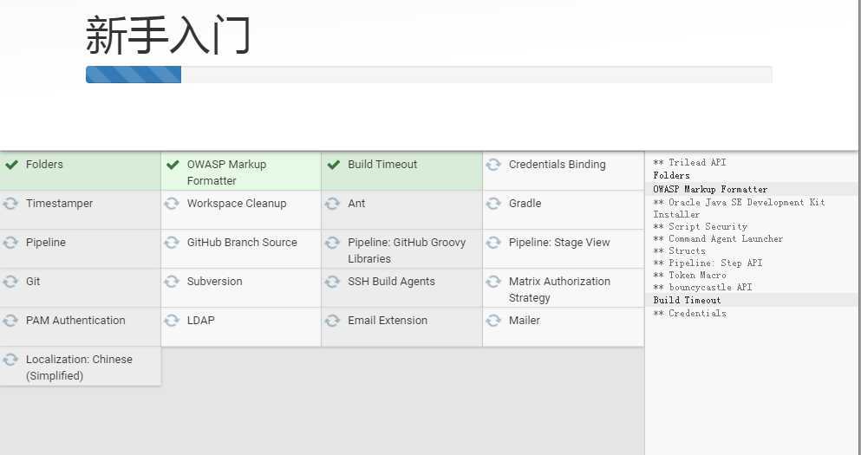This screenshot has width=861, height=455.
Task: Select the OWASP Markup Formatter plugin label
Action: 226,172
